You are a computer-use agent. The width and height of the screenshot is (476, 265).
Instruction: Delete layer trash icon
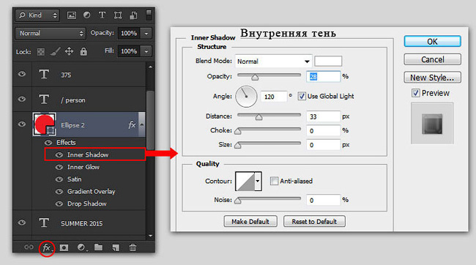pos(133,247)
